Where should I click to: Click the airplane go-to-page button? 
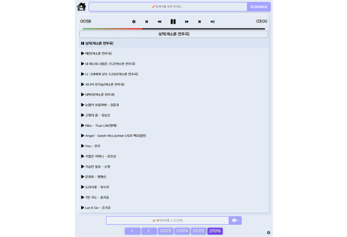click(235, 221)
